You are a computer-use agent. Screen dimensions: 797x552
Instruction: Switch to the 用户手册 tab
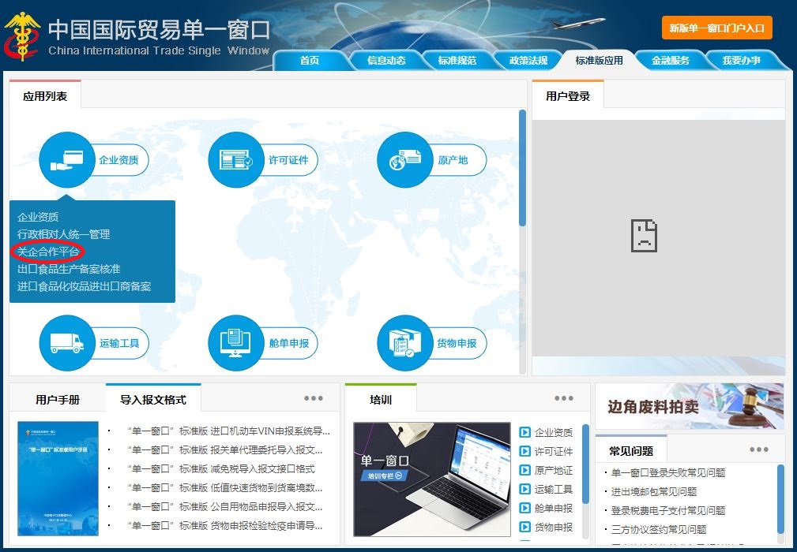[58, 400]
